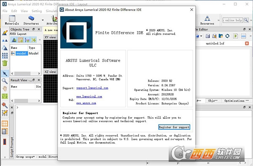Switch to the Obje... tab
The height and width of the screenshot is (166, 253).
click(213, 101)
